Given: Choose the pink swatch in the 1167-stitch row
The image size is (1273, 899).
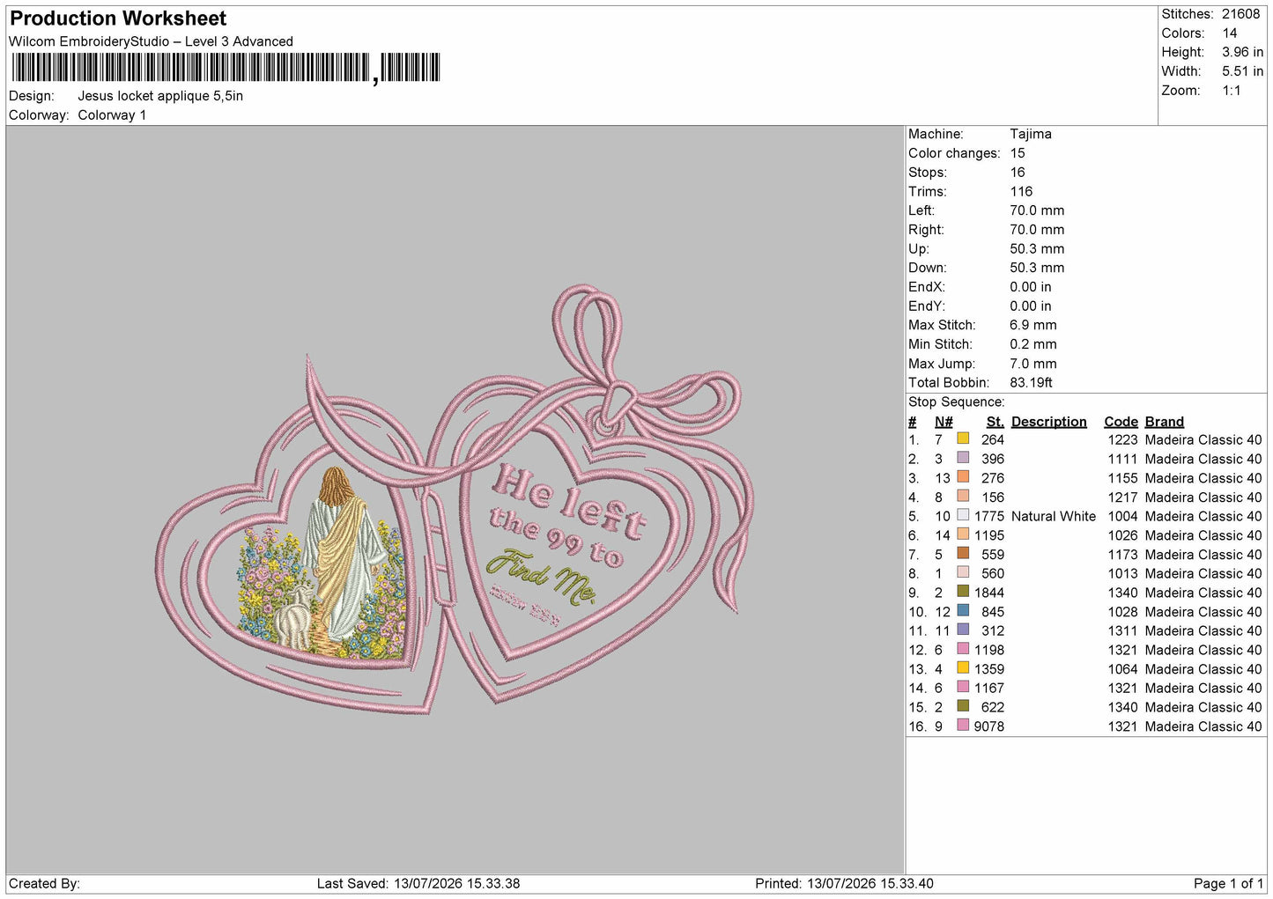Looking at the screenshot, I should (963, 687).
